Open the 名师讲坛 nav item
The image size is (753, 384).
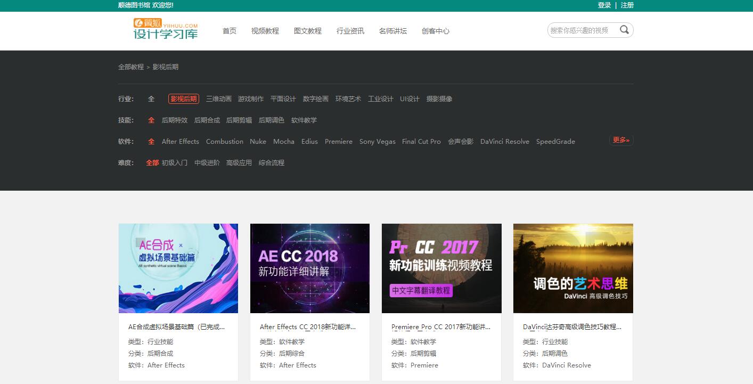tap(393, 31)
